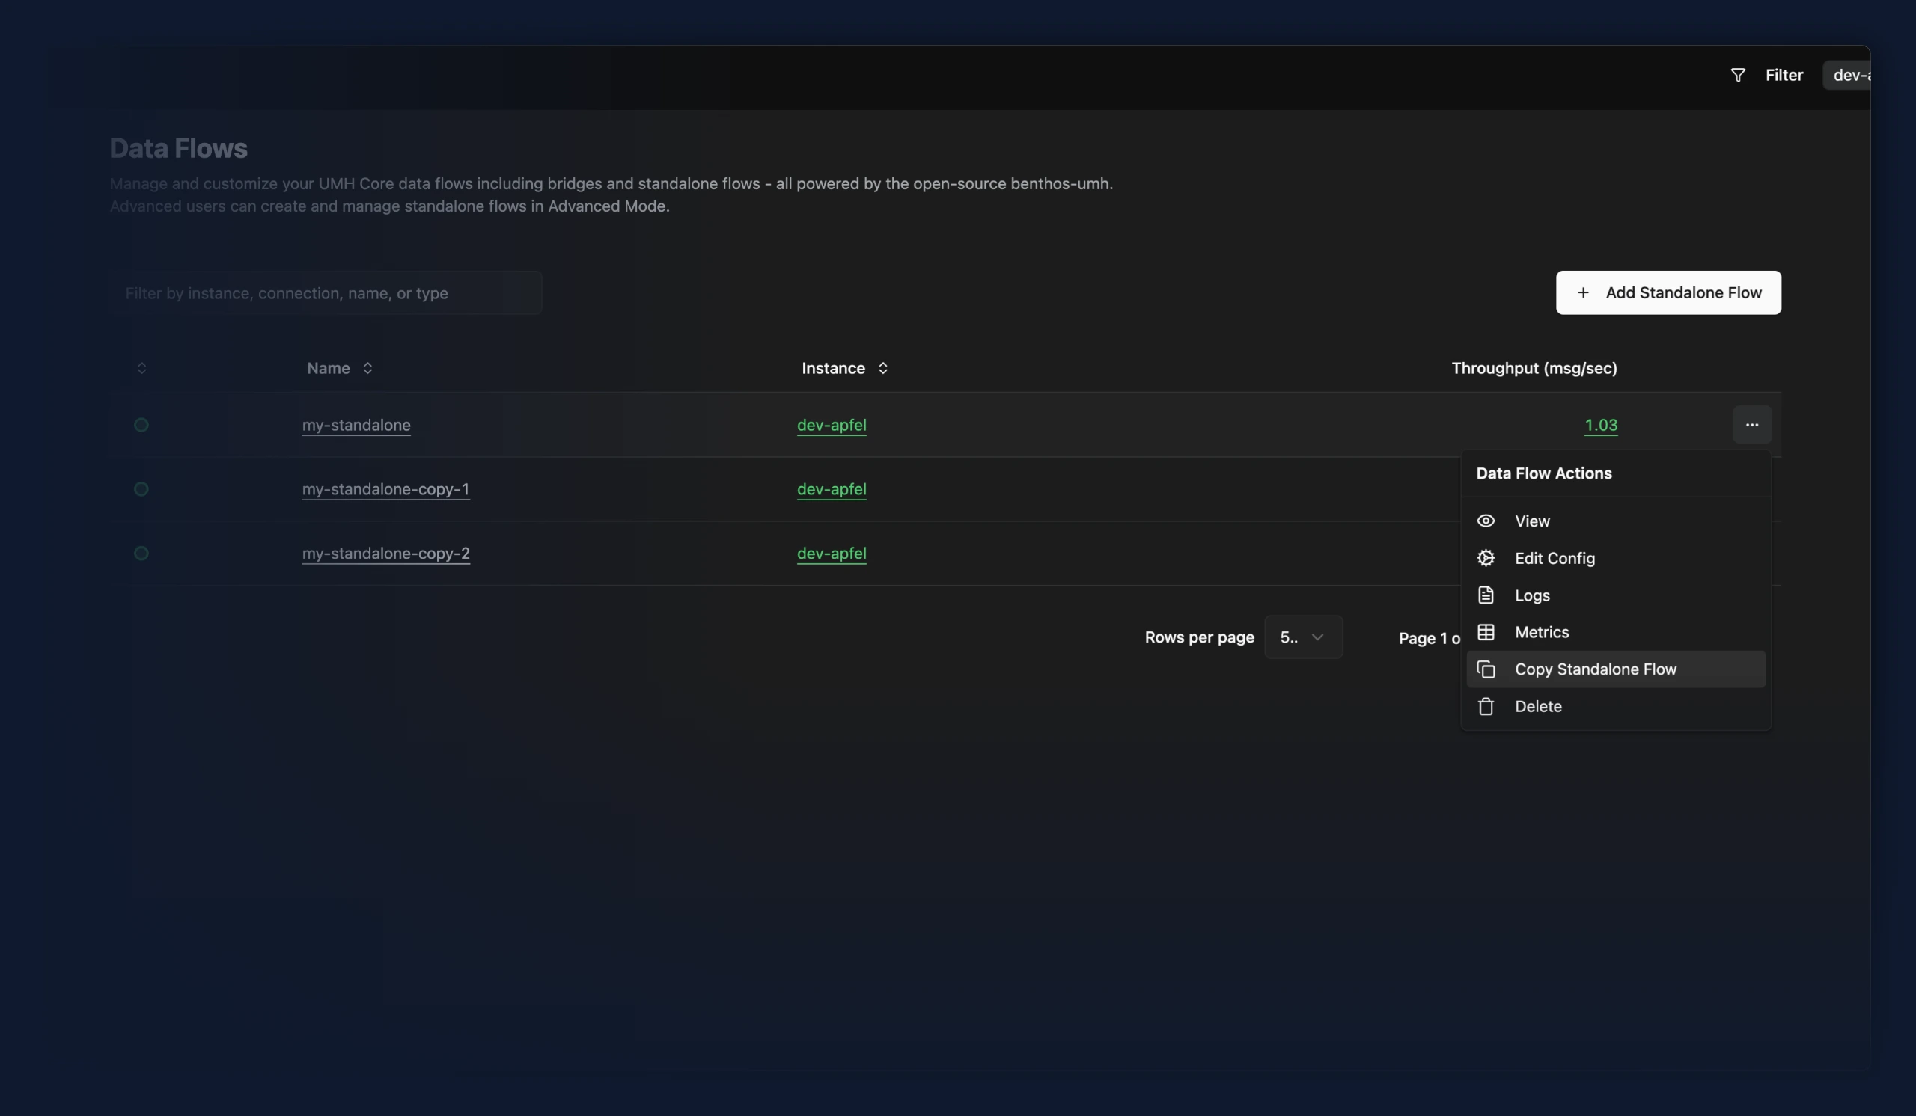Click status circle of my-standalone-copy-1 row

pos(141,489)
